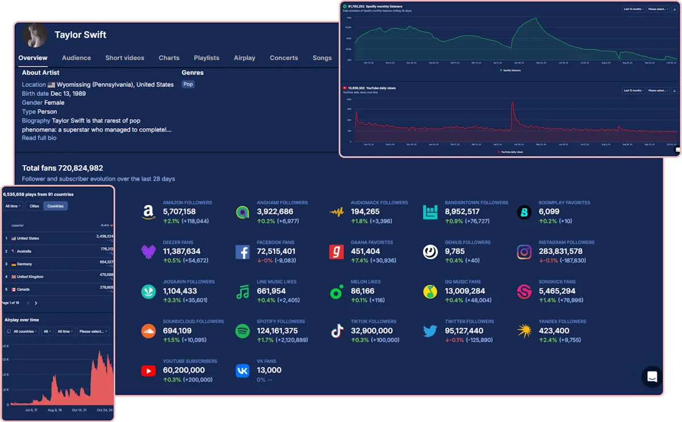Open the chat support bubble
This screenshot has width=682, height=422.
point(652,377)
